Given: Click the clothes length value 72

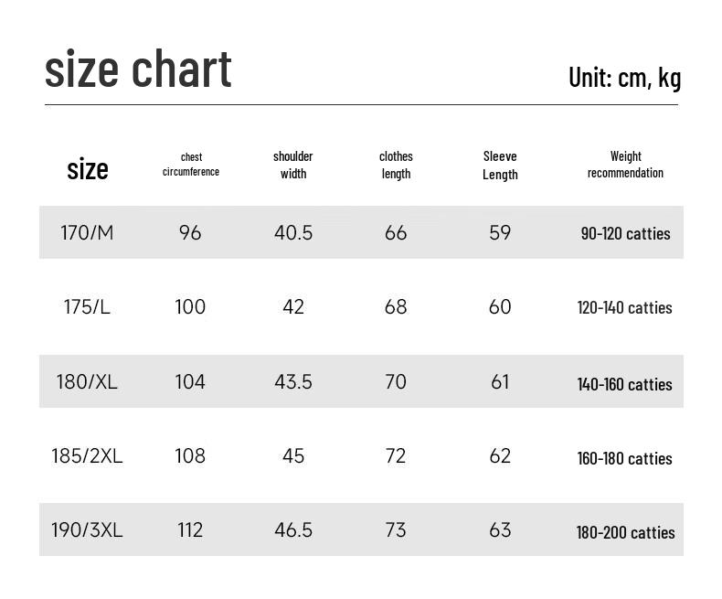Looking at the screenshot, I should click(396, 456).
